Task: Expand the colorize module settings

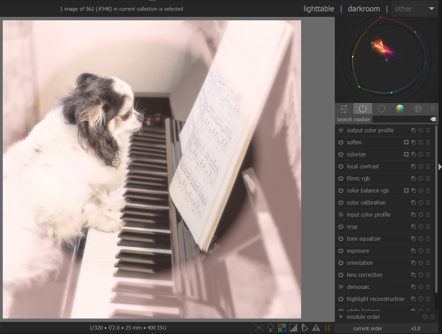Action: [x=356, y=154]
